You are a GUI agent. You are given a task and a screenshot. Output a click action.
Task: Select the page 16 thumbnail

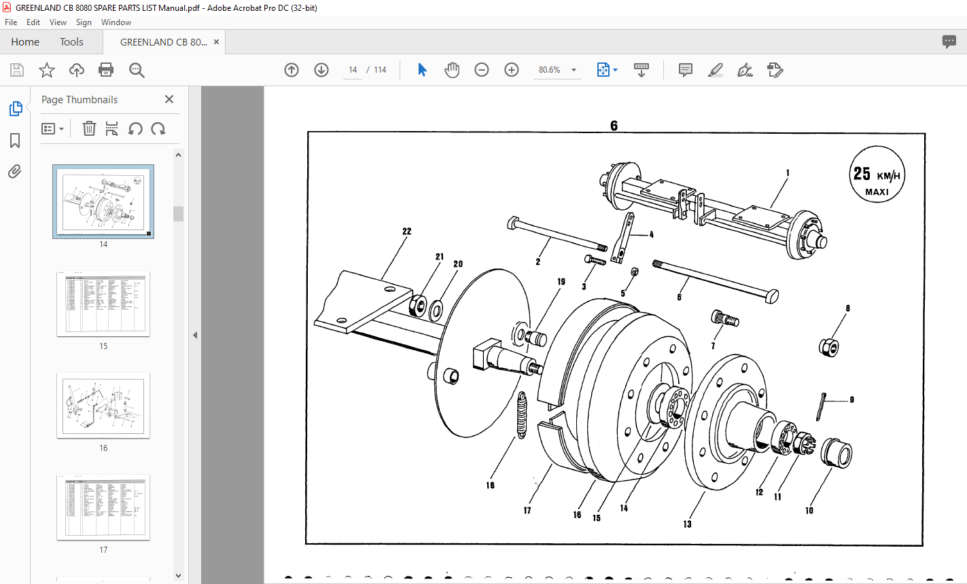pyautogui.click(x=103, y=405)
